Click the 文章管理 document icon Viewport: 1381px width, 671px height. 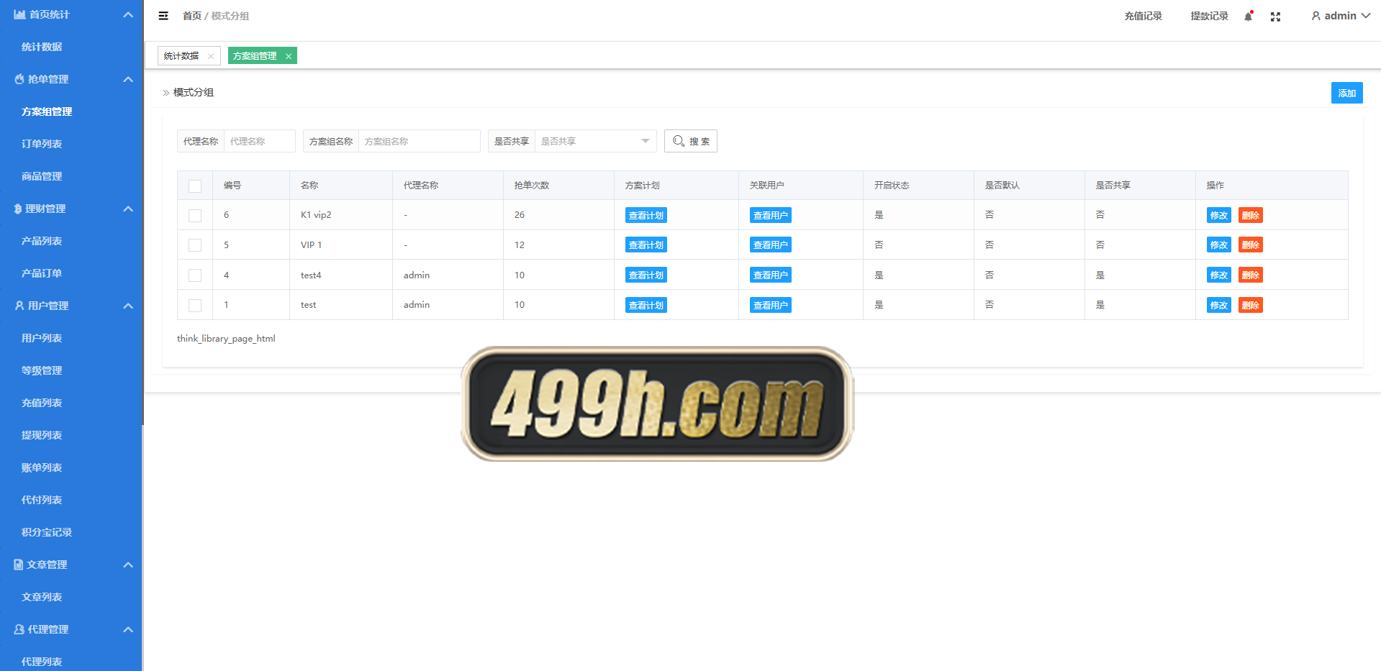point(19,565)
